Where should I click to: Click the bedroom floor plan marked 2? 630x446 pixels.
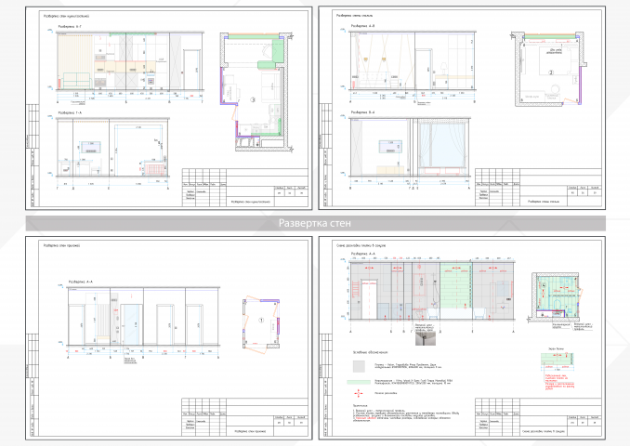pos(548,69)
